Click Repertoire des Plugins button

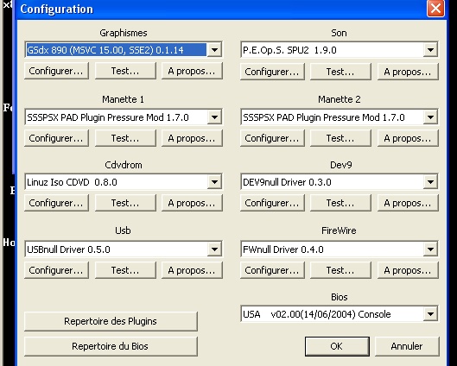click(x=111, y=321)
